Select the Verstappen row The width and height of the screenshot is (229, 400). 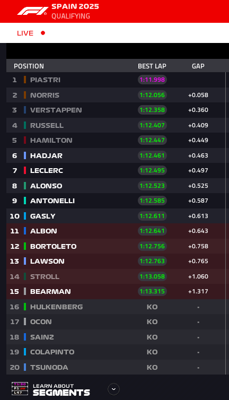click(x=116, y=110)
